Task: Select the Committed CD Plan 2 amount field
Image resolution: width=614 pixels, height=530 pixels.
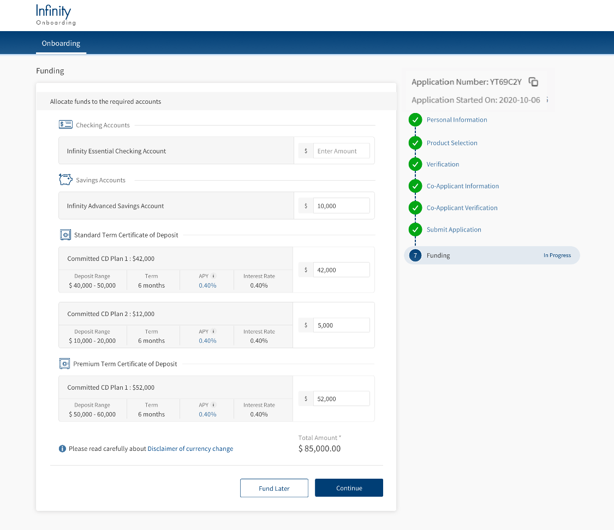Action: (341, 325)
